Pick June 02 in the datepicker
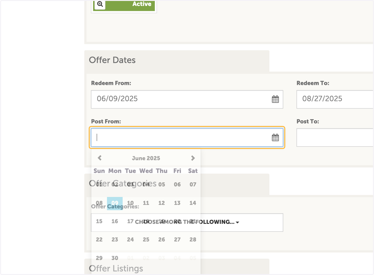Image resolution: width=374 pixels, height=275 pixels. [115, 185]
